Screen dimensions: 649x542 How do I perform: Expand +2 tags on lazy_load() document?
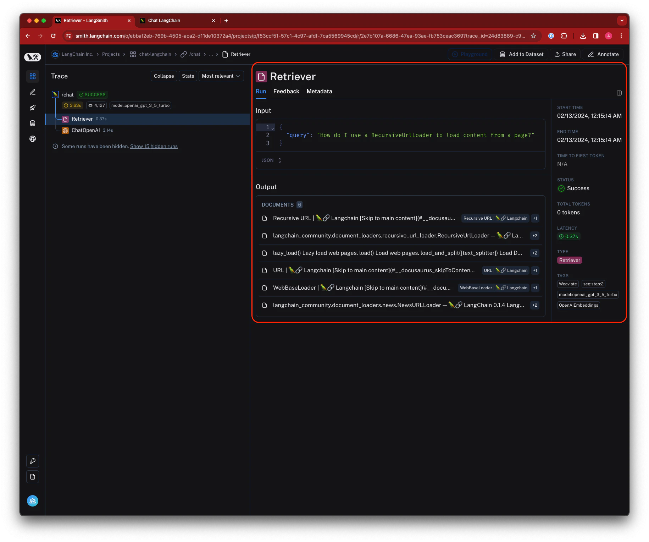(x=535, y=253)
